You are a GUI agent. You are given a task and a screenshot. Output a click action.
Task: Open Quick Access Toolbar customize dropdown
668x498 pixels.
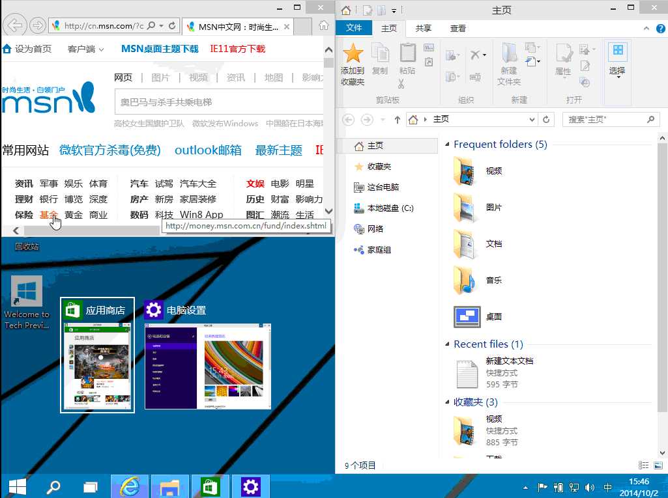394,10
